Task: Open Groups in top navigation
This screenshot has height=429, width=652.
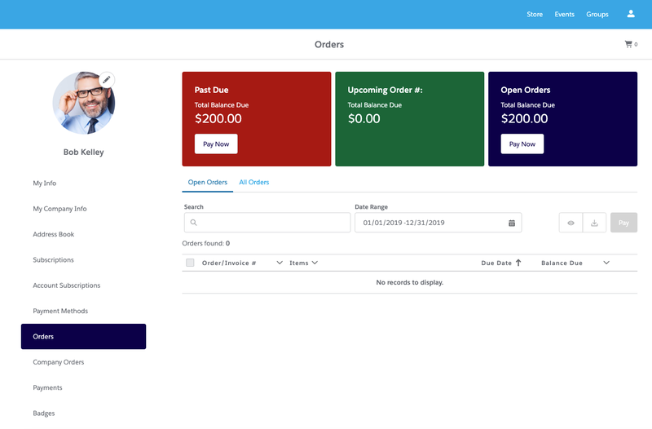Action: (x=597, y=14)
